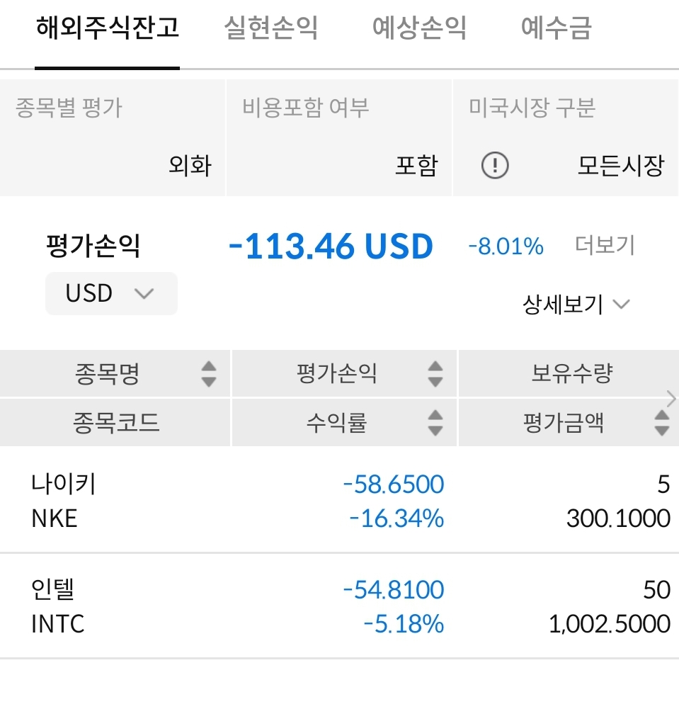Expand 상세보기 details chevron
679x726 pixels.
[x=620, y=305]
